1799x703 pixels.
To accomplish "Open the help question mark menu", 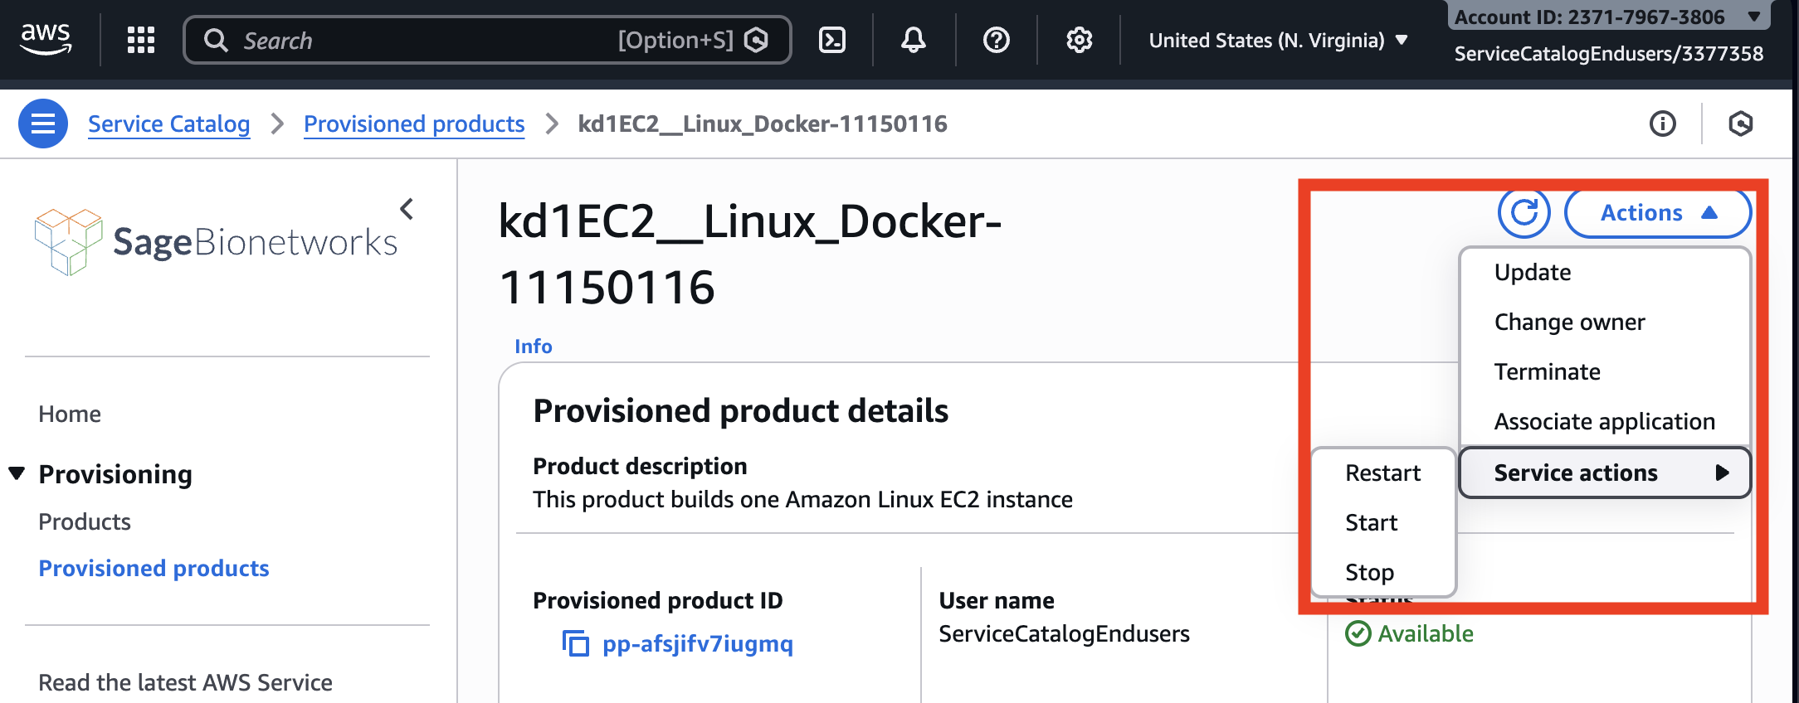I will coord(996,40).
